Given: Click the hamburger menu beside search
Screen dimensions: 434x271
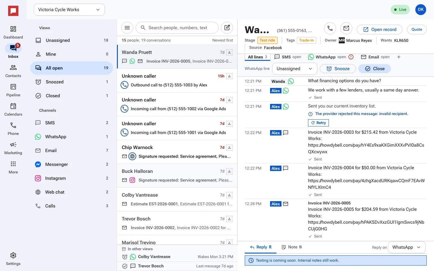Looking at the screenshot, I should (127, 28).
